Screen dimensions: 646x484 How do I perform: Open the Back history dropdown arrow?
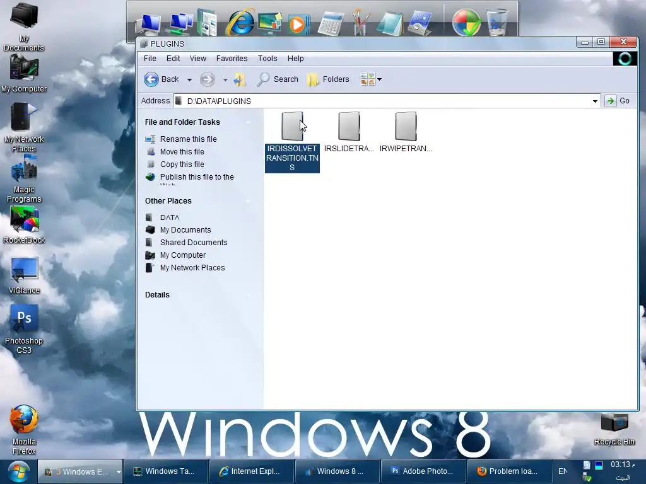click(189, 79)
